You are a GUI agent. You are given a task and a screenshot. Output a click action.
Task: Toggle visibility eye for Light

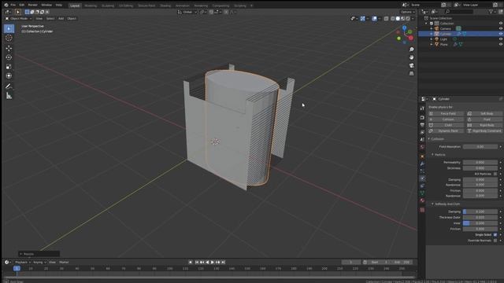coord(501,39)
